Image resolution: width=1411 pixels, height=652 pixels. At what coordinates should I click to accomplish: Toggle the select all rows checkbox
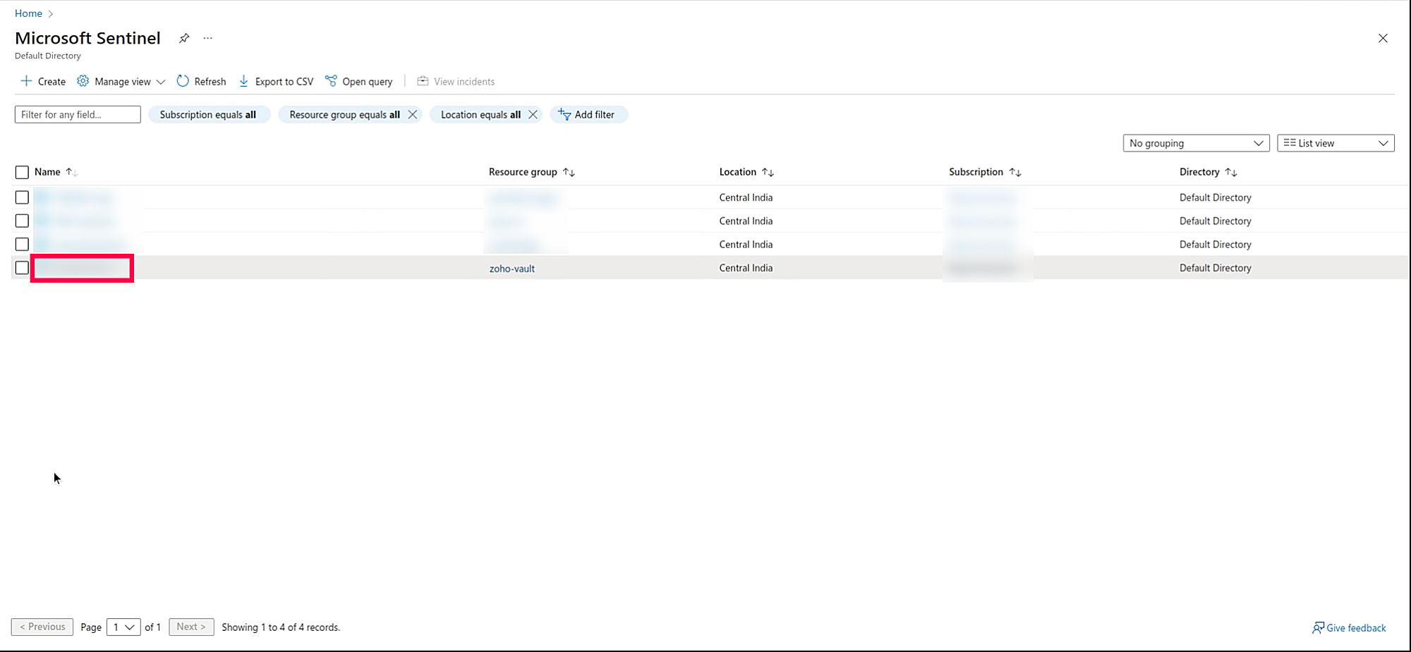click(x=22, y=172)
